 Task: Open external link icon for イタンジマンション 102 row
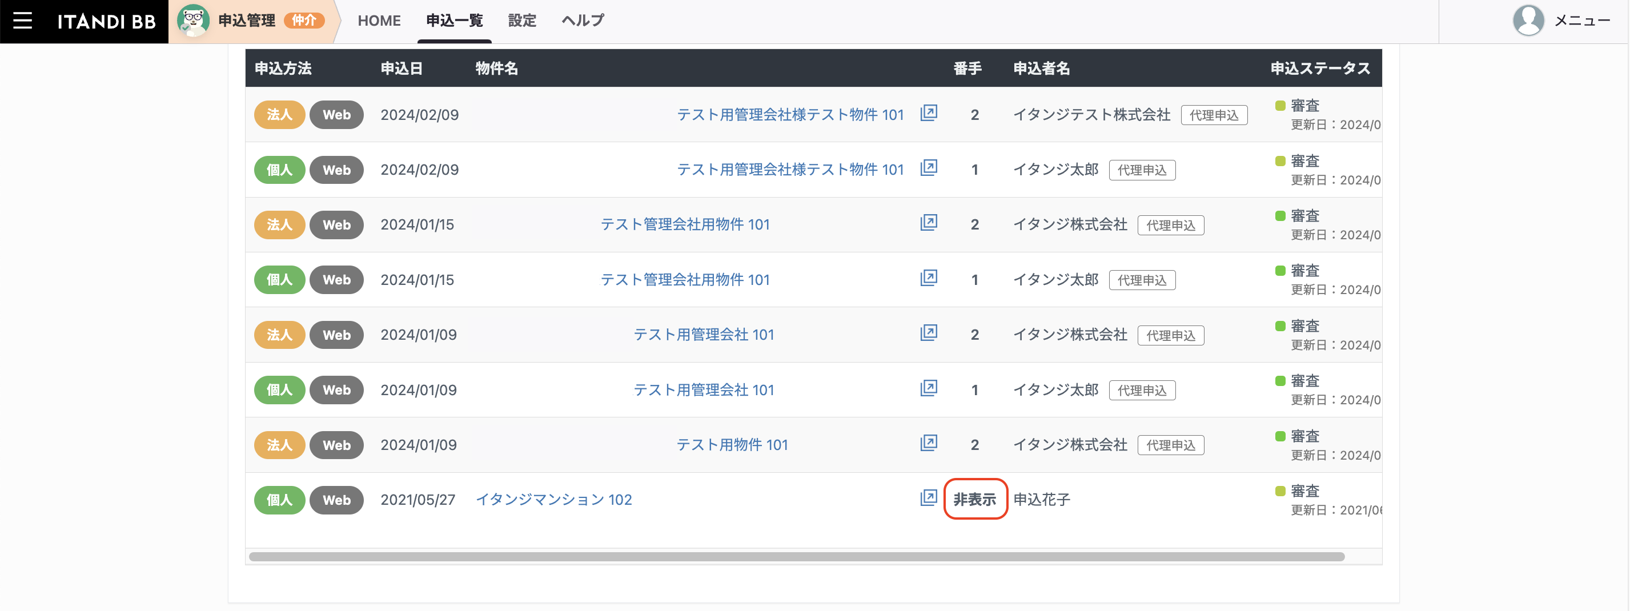[928, 499]
